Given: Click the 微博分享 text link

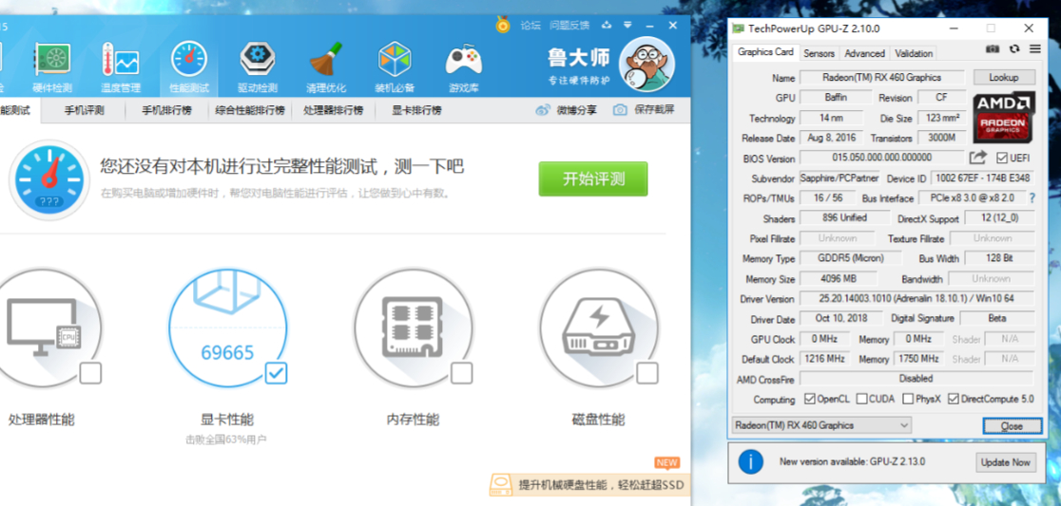Looking at the screenshot, I should (x=576, y=110).
